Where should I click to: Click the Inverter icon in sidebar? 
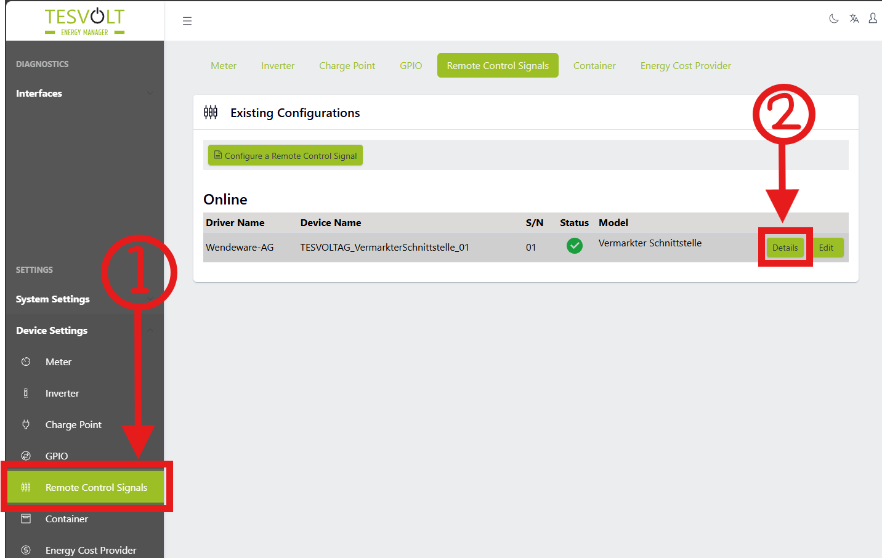pyautogui.click(x=26, y=393)
